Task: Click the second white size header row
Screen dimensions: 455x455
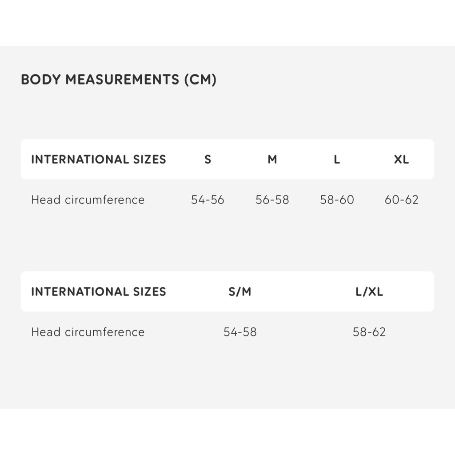Action: (227, 291)
